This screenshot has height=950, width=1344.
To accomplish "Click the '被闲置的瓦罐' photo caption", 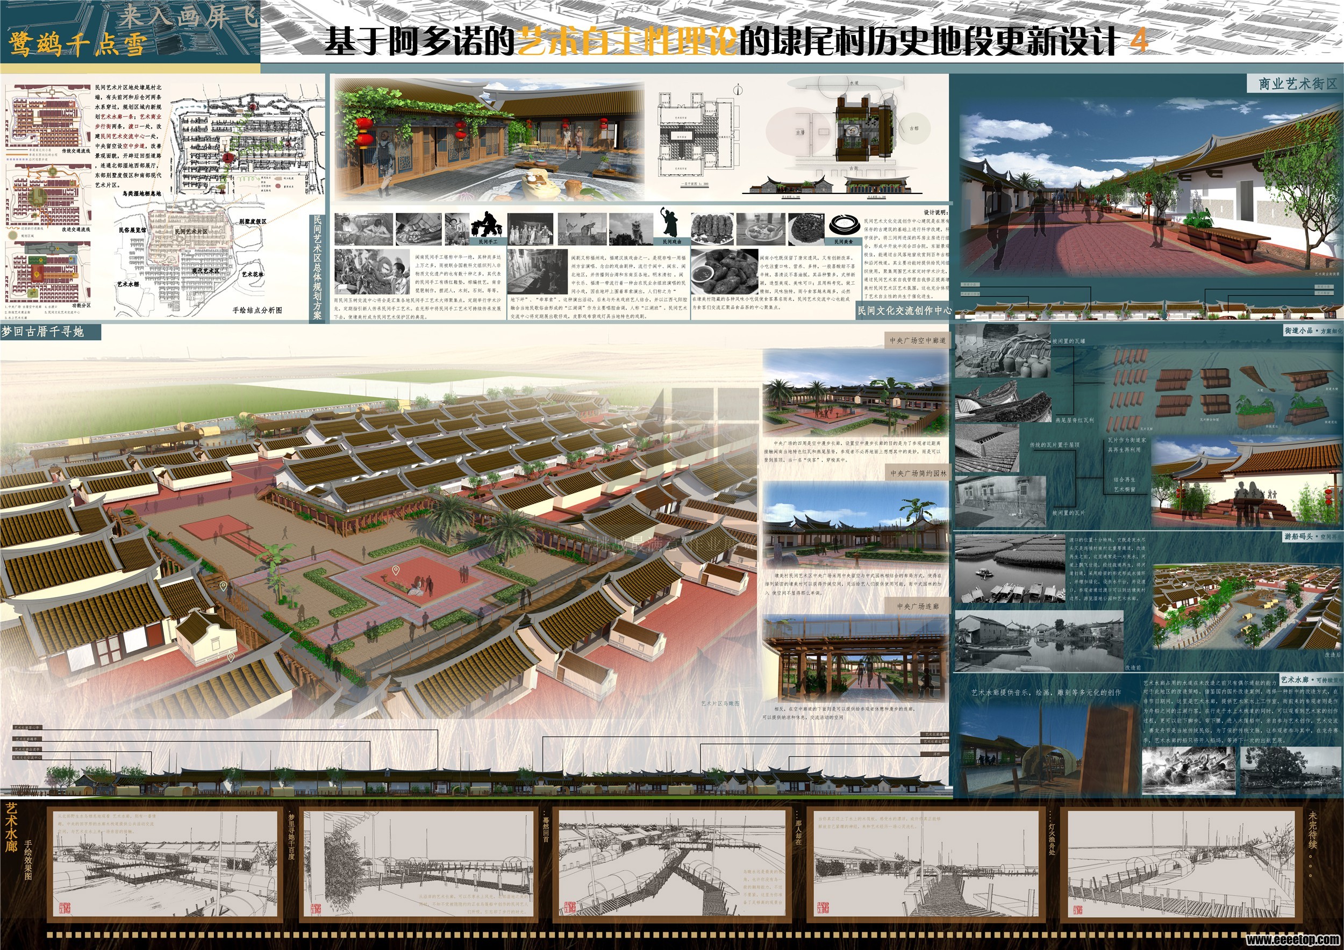I will click(x=1068, y=341).
